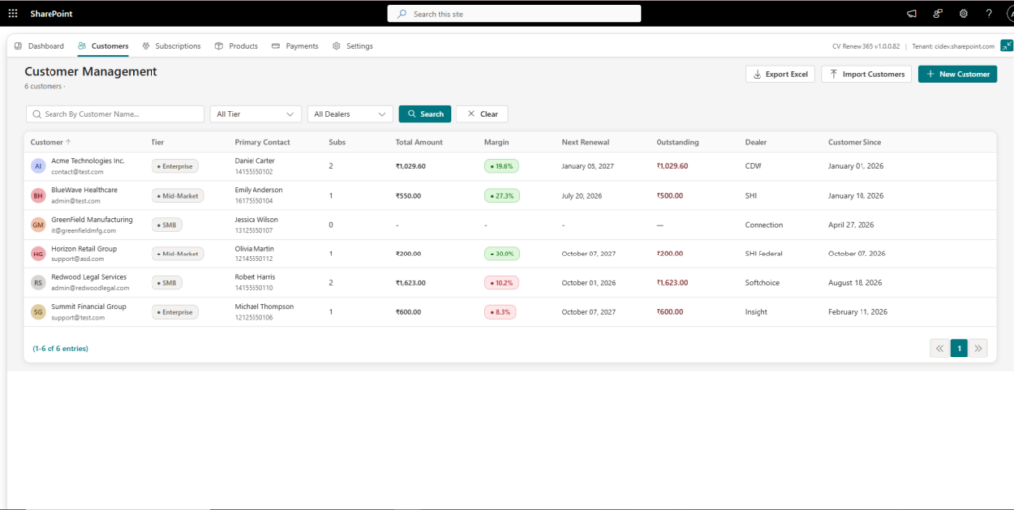This screenshot has height=510, width=1014.
Task: Select the Customers tab
Action: (103, 46)
